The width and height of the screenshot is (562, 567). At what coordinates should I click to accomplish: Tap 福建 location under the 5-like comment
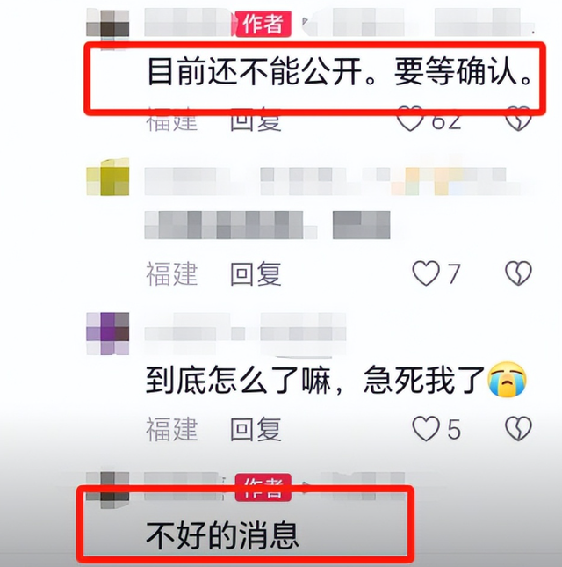click(172, 429)
